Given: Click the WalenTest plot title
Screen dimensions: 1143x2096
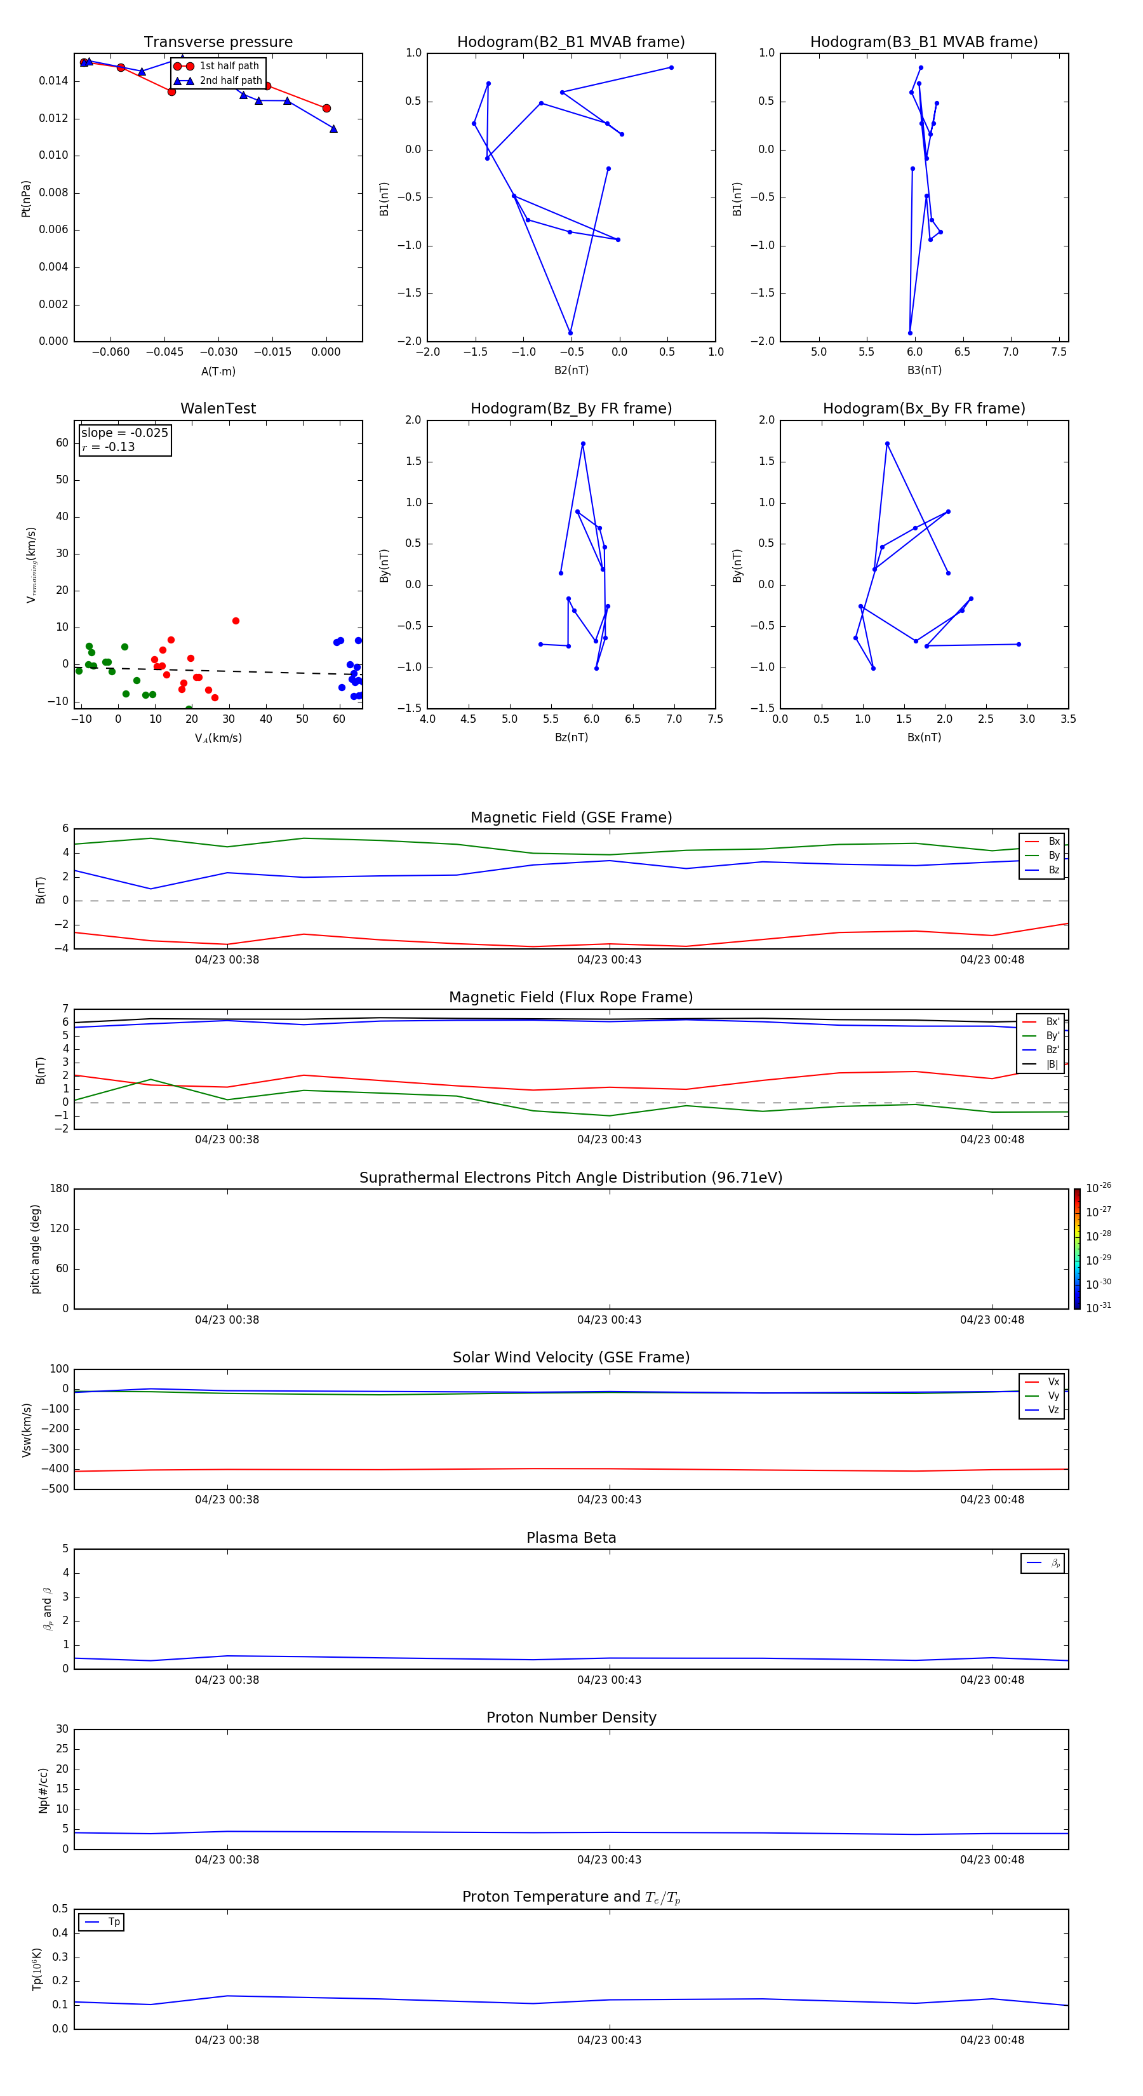Looking at the screenshot, I should [218, 408].
